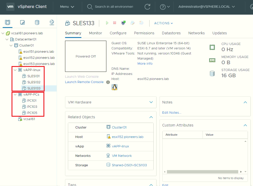
Task: Collapse the Custom Attributes panel
Action: 245,125
